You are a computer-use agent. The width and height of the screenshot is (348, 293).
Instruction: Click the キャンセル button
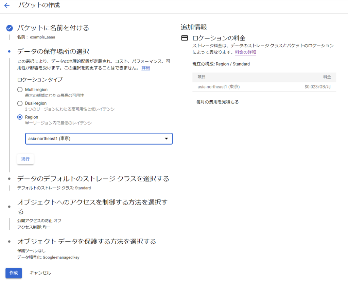tap(40, 273)
